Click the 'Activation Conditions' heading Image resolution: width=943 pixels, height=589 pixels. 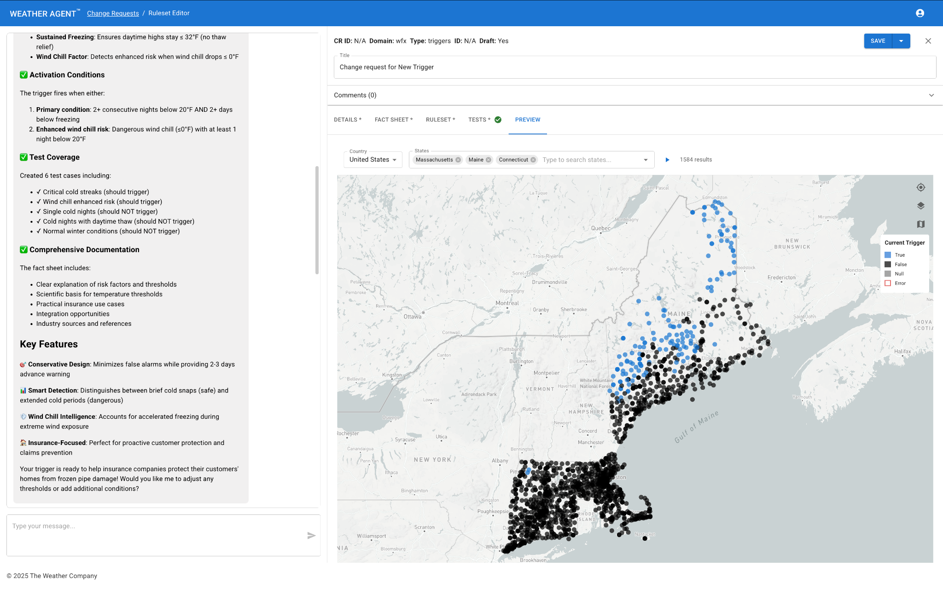coord(67,75)
